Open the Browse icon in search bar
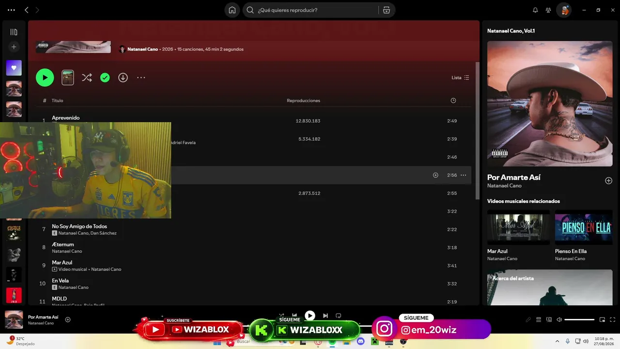Screen dimensions: 620x349 click(x=386, y=10)
